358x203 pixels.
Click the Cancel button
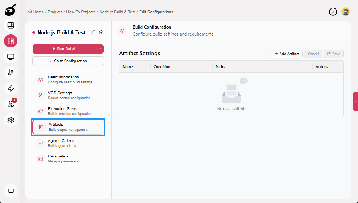(313, 54)
